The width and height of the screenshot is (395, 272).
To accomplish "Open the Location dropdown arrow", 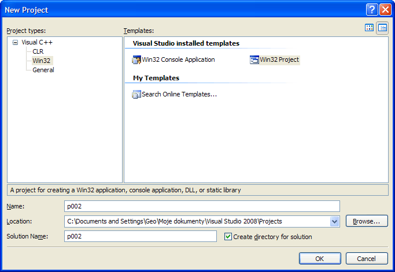I will coord(334,221).
